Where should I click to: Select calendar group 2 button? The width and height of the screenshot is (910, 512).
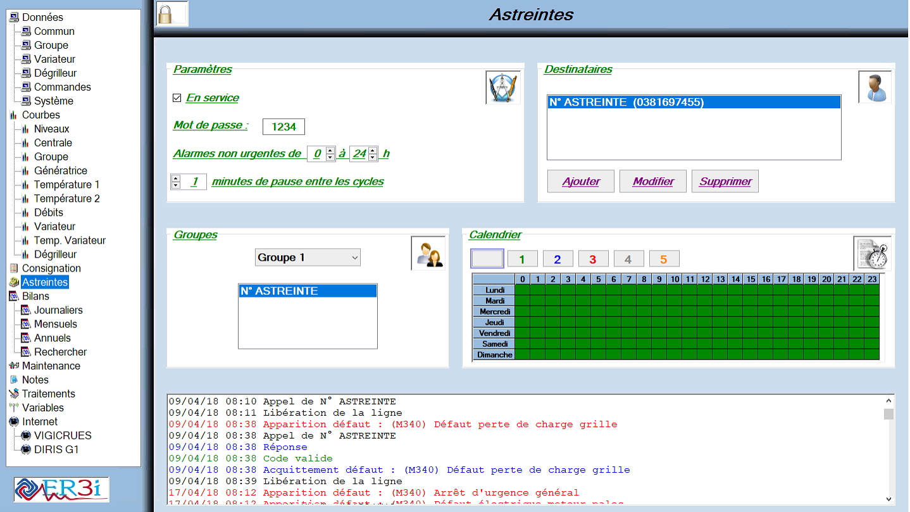coord(558,258)
